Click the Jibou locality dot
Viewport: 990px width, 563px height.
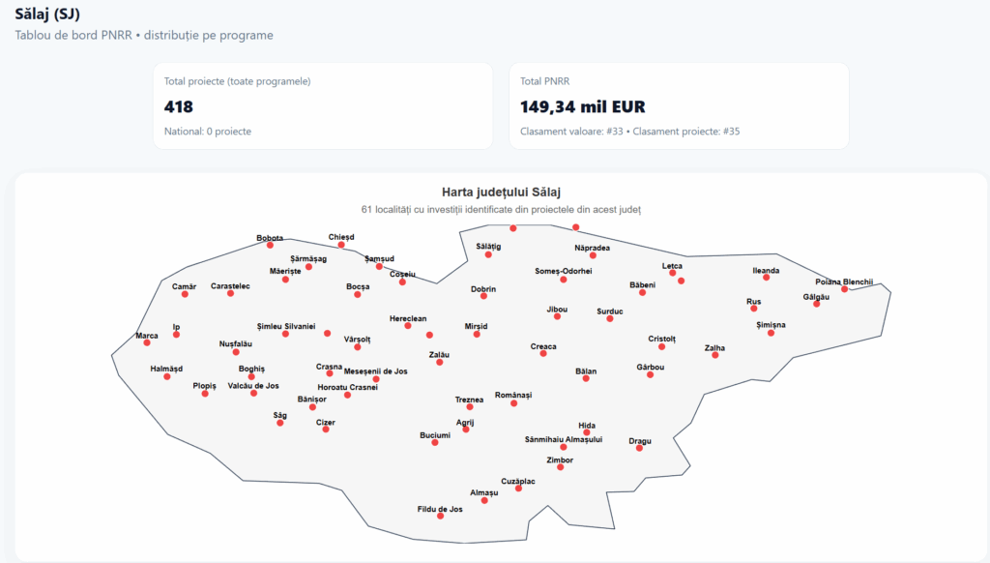[557, 316]
